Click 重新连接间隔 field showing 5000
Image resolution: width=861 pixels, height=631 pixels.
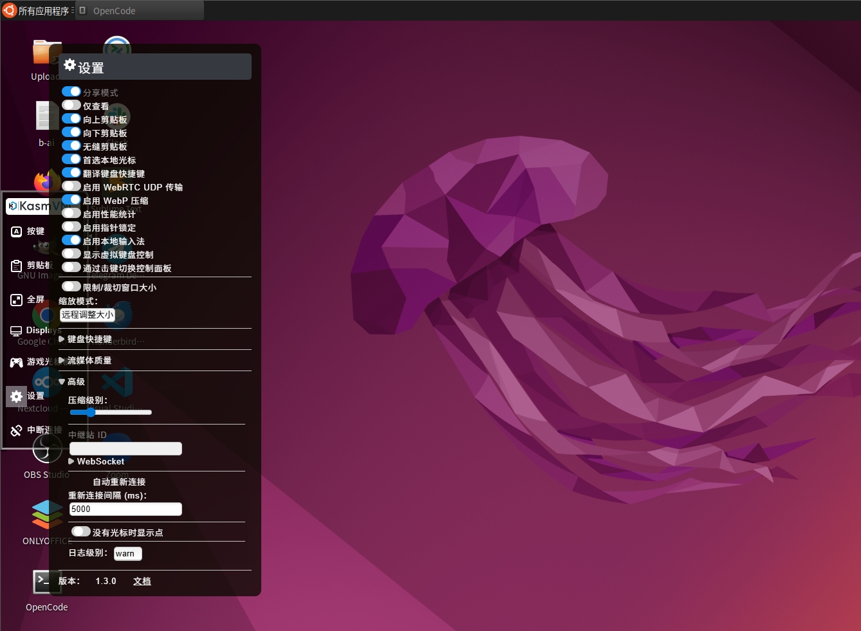point(125,509)
